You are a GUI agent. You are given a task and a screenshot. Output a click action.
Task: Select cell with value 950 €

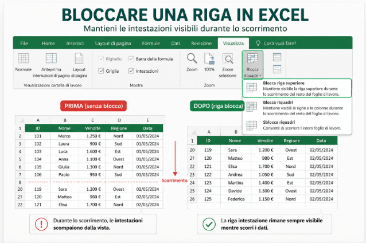[93, 174]
